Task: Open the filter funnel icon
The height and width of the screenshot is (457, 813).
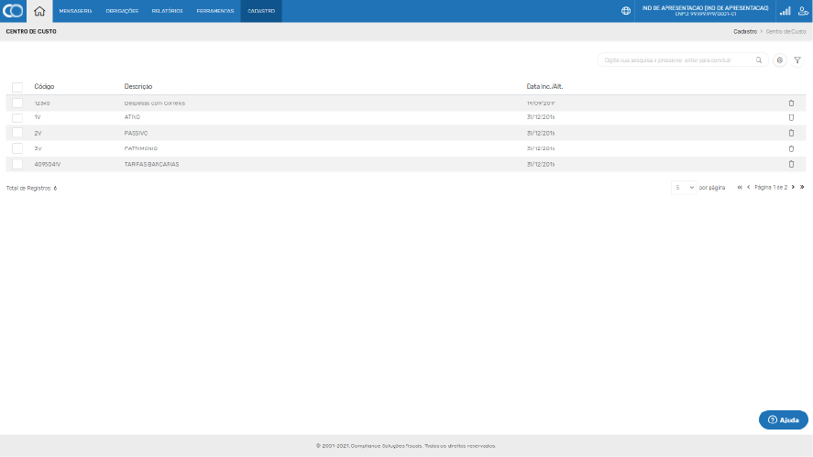Action: (797, 60)
